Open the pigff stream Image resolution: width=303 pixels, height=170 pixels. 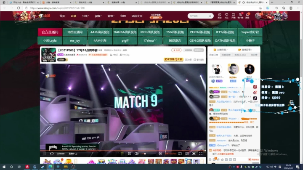pyautogui.click(x=125, y=40)
